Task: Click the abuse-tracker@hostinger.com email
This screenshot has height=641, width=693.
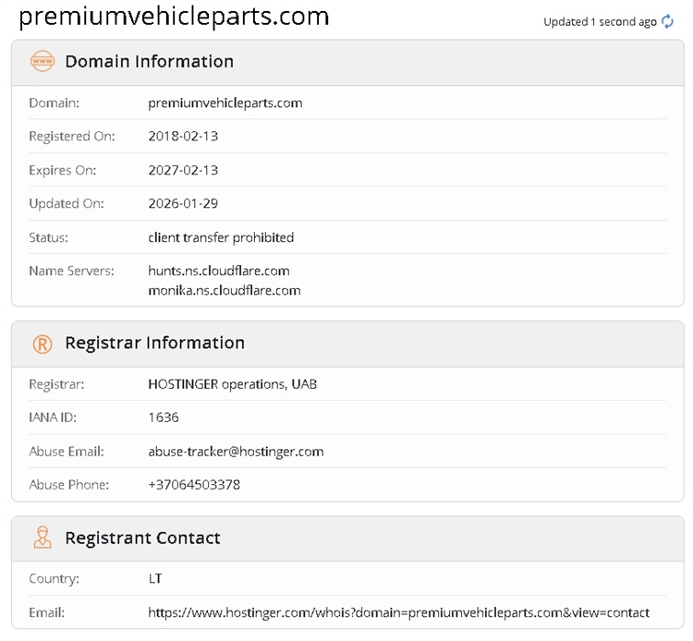Action: pos(236,452)
